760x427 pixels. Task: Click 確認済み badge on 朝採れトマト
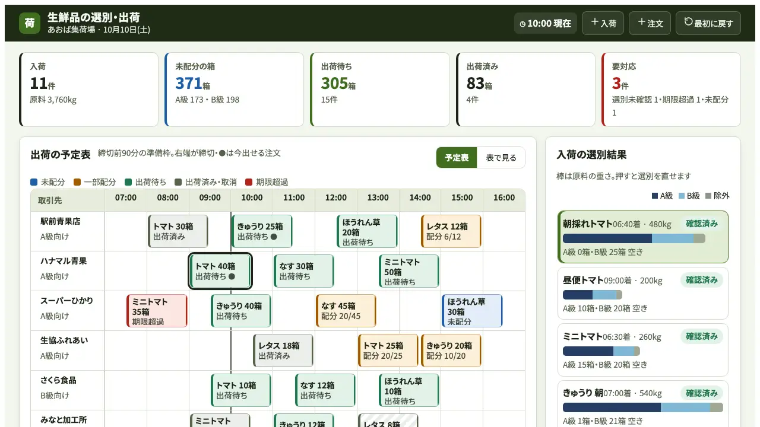[x=702, y=224]
